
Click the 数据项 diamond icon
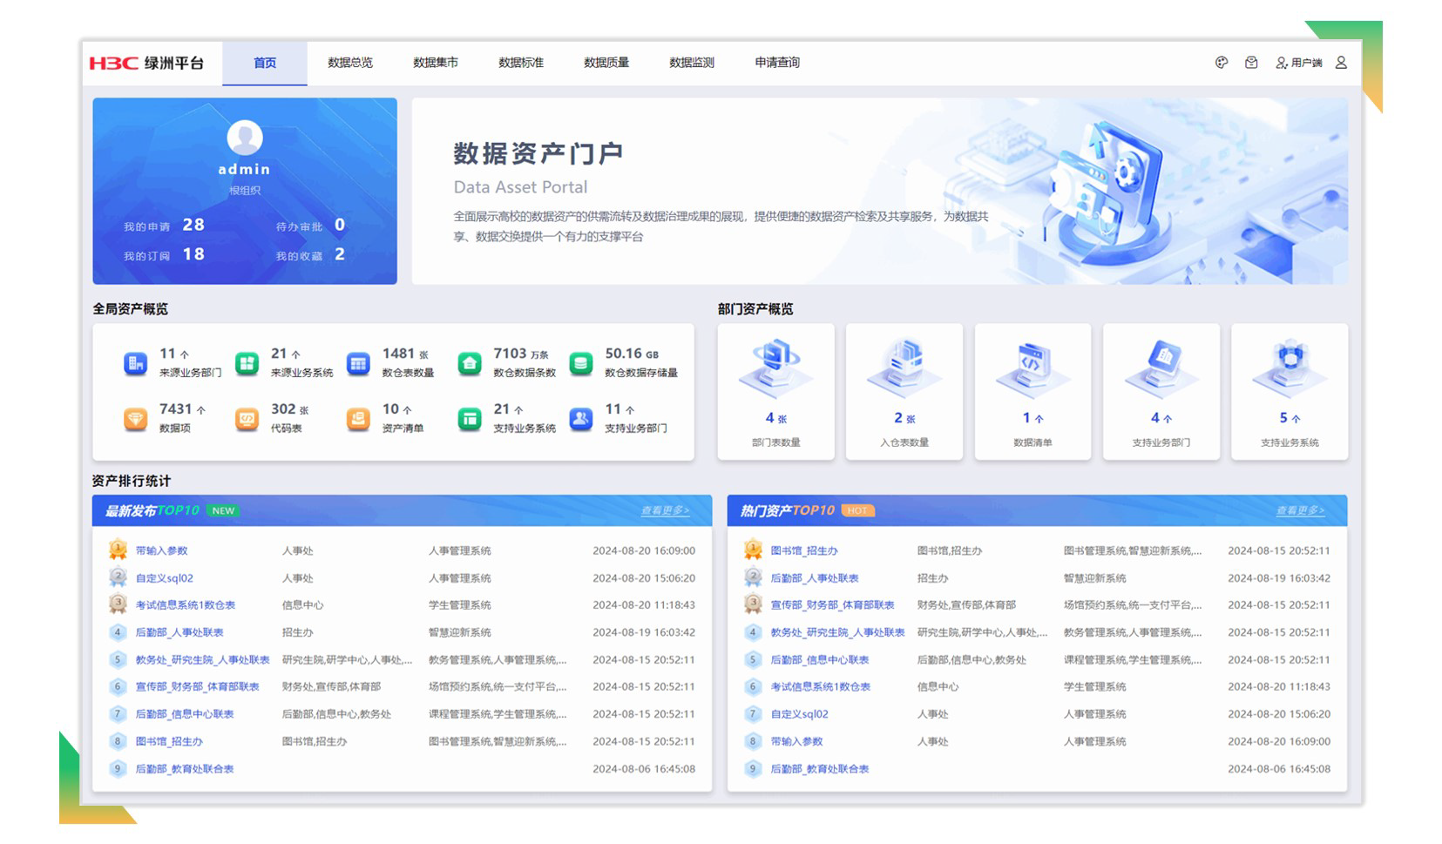pyautogui.click(x=136, y=419)
